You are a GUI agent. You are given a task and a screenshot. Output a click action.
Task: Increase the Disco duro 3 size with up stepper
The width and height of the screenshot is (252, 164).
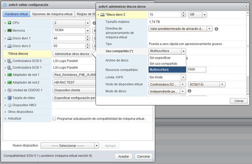(184, 13)
